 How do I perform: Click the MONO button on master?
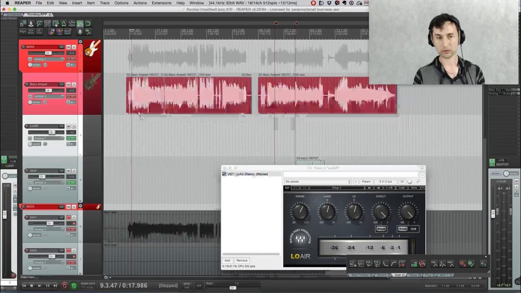coord(495,173)
